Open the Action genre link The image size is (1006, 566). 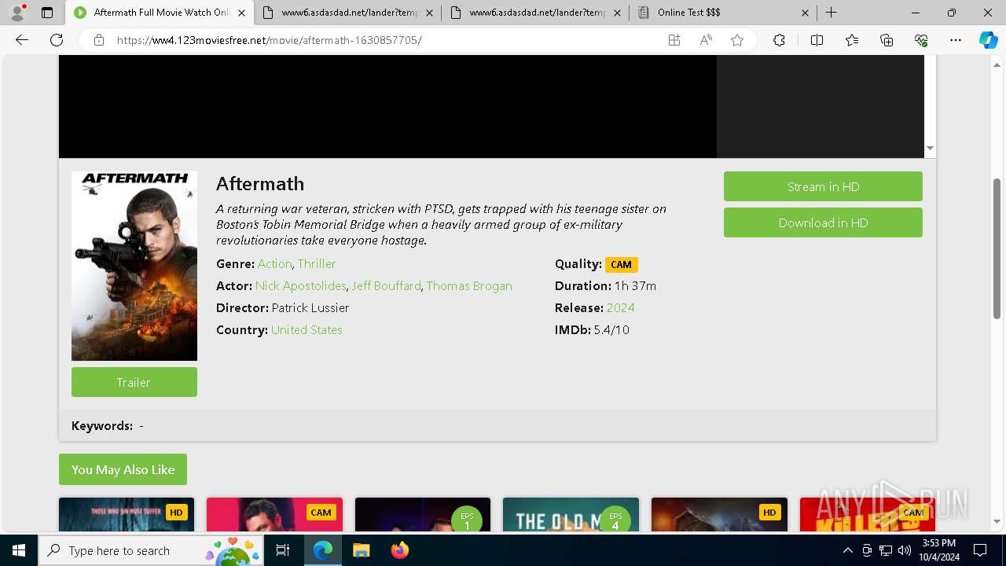point(274,264)
